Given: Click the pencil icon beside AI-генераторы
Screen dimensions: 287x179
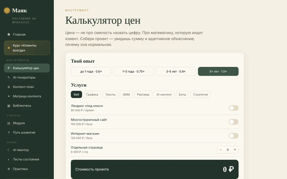Looking at the screenshot, I should (9, 77).
